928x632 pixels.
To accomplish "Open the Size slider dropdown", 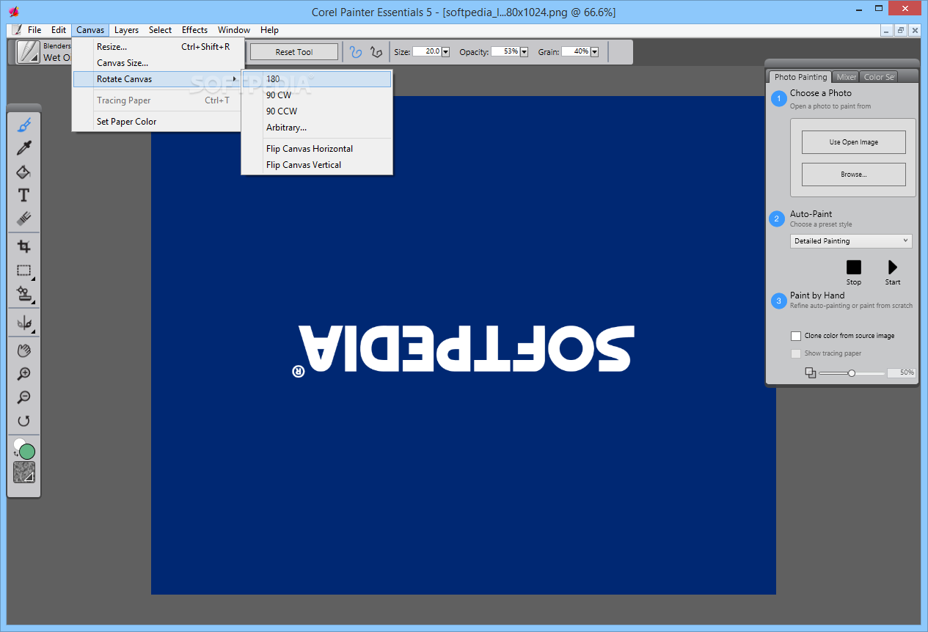I will point(445,51).
